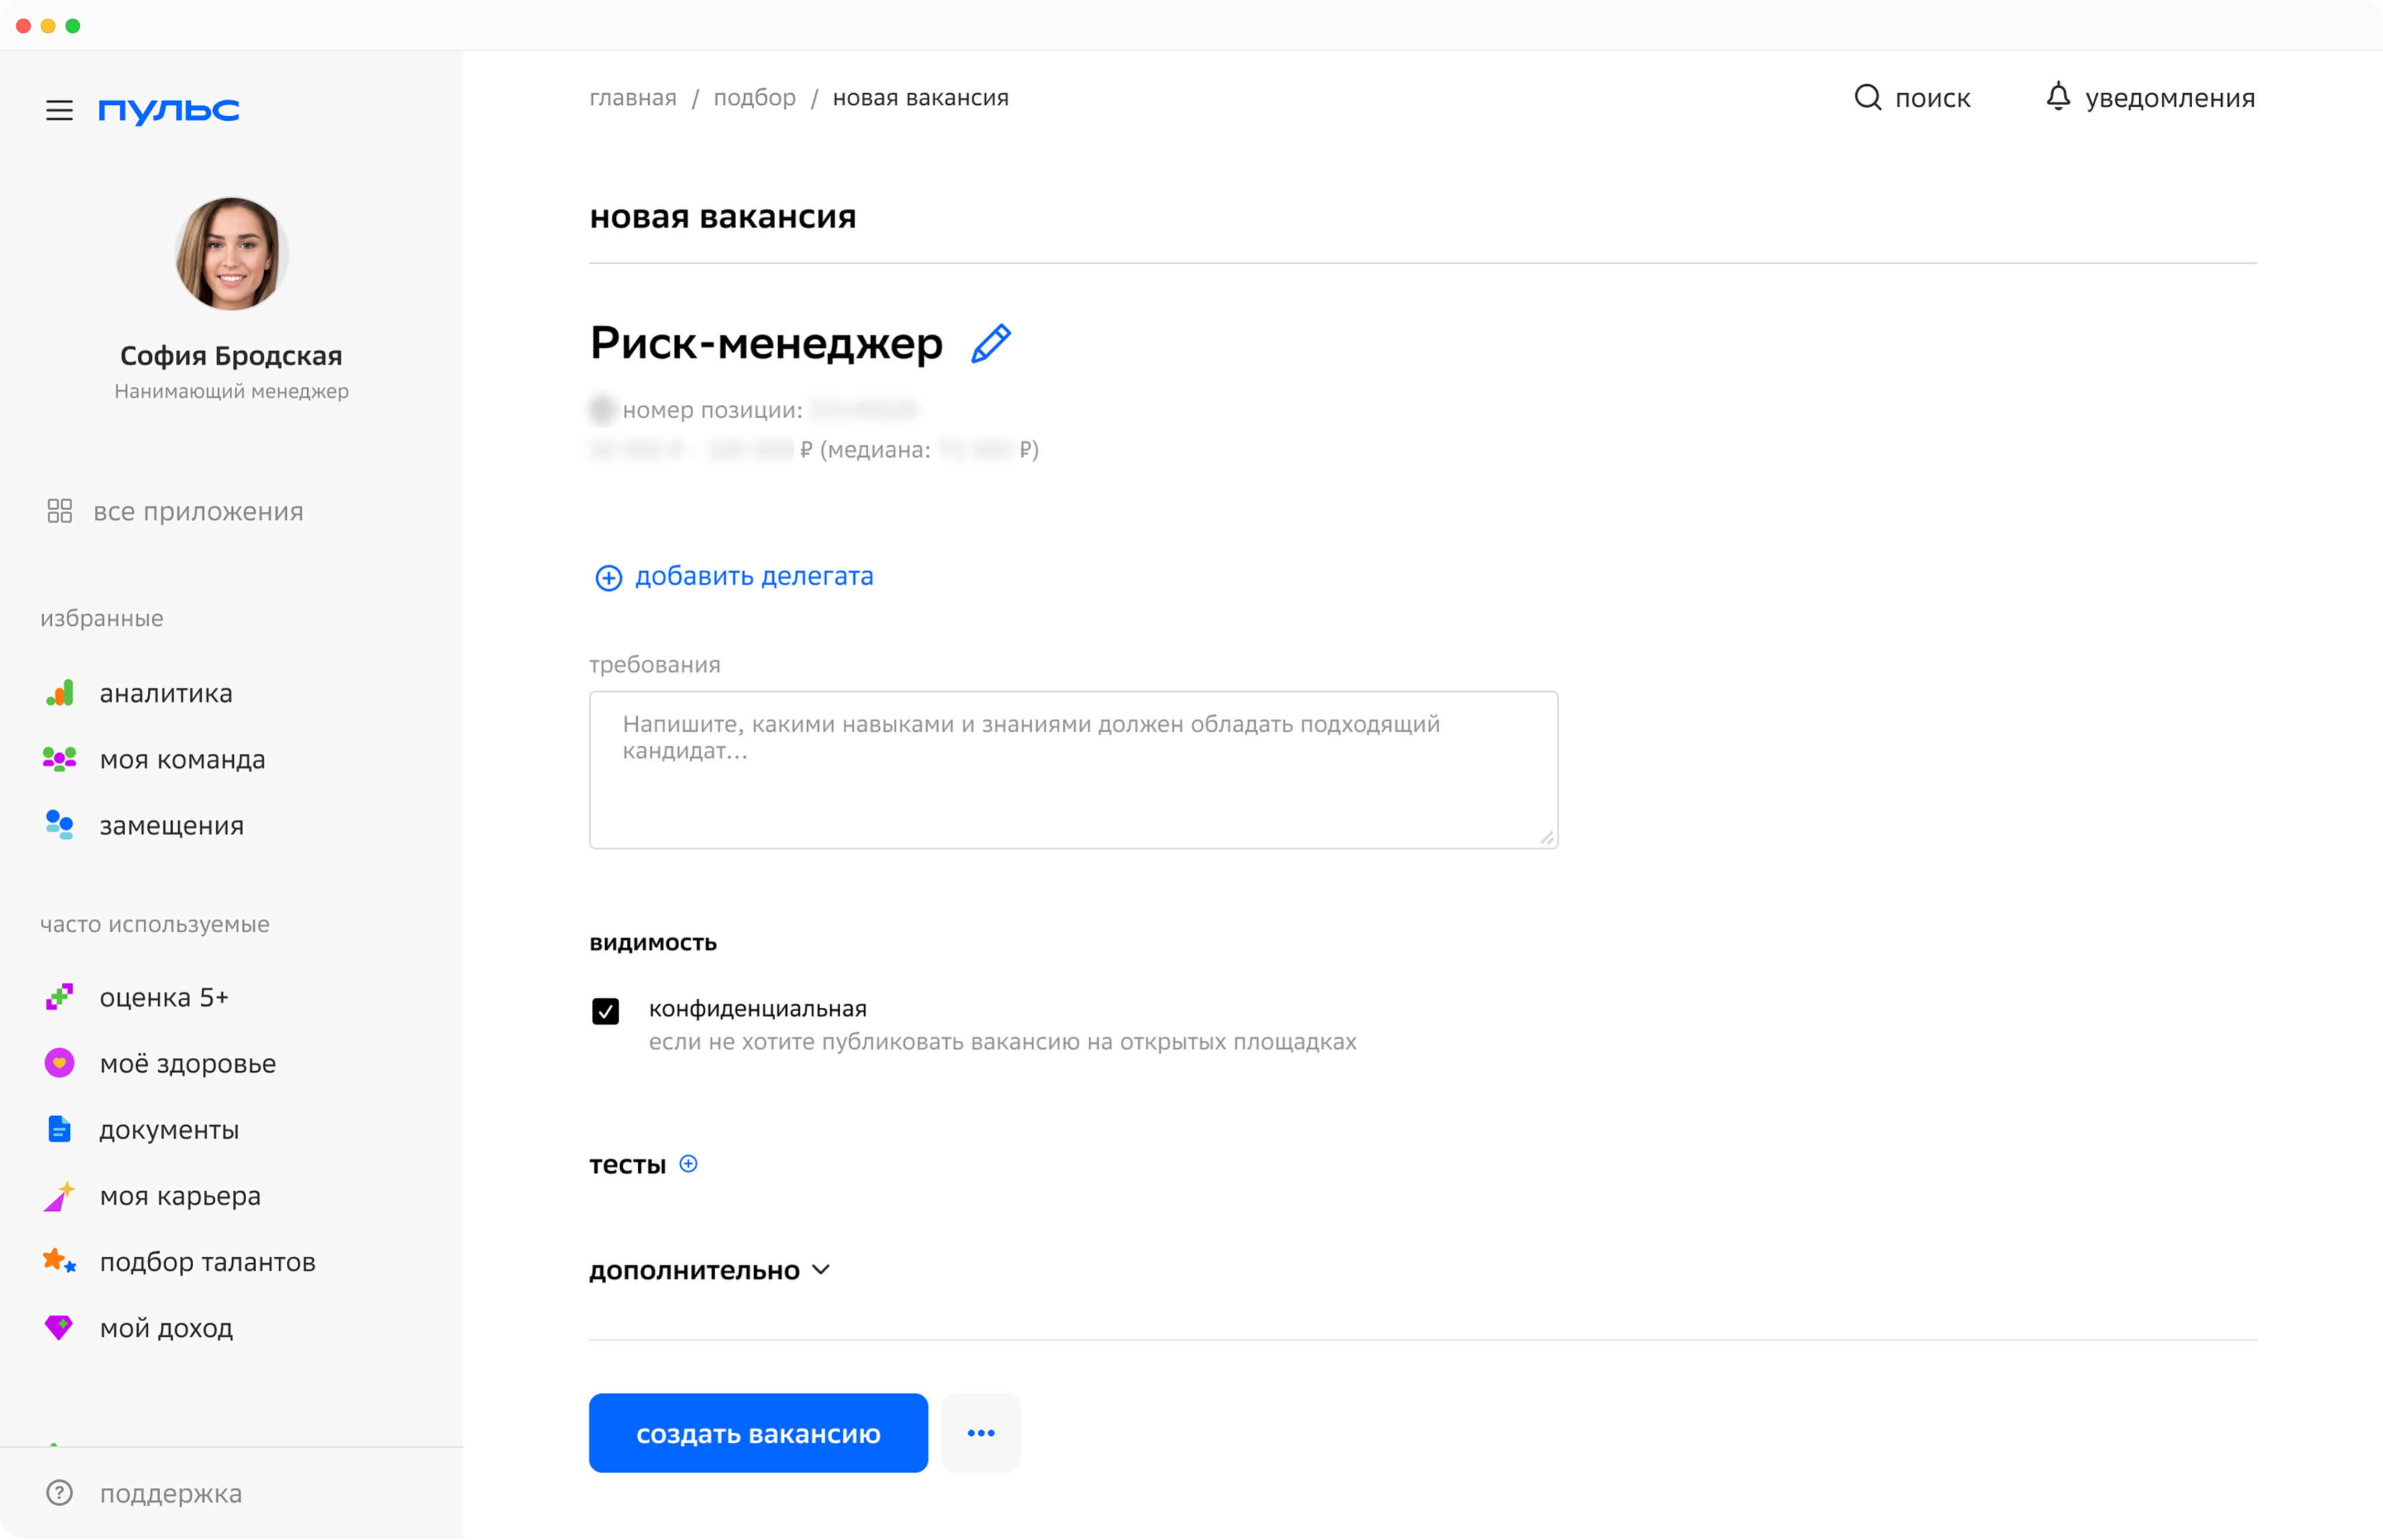Screen dimensions: 2383x1540
Task: Go to главная breadcrumb link
Action: (632, 98)
